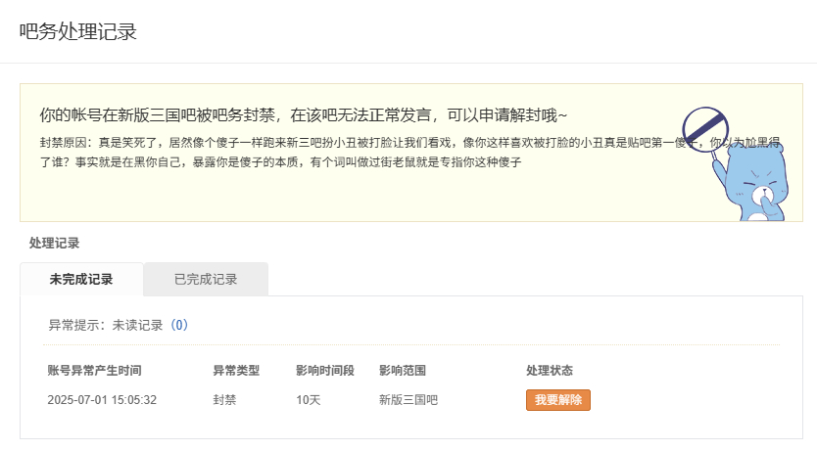The height and width of the screenshot is (451, 817).
Task: Click the 新版三国吧 scope cell in row
Action: (x=408, y=400)
